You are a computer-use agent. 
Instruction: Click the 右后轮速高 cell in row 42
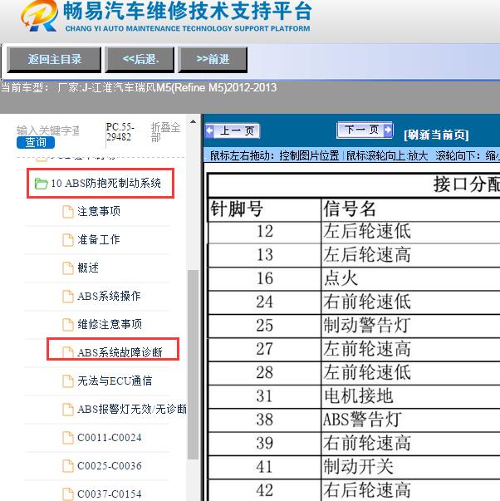(x=367, y=490)
